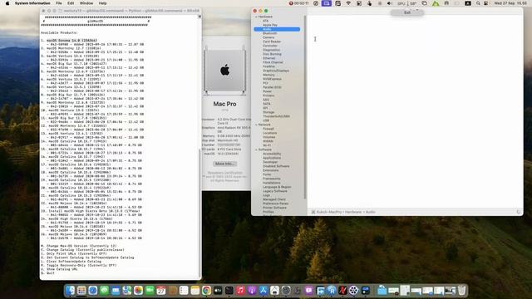Screen dimensions: 532x299
Task: Open App Store from the dock
Action: coord(264,291)
